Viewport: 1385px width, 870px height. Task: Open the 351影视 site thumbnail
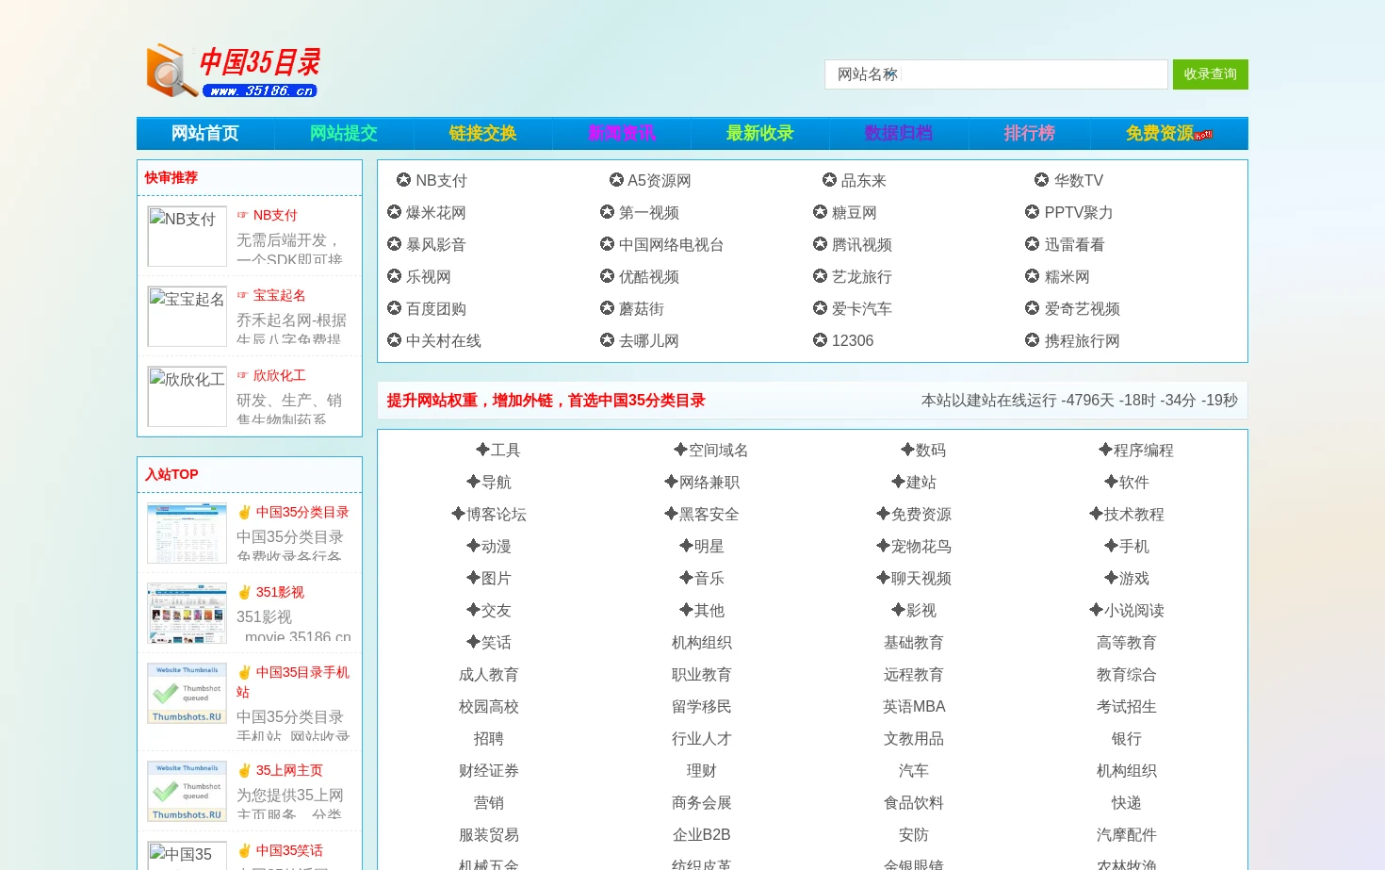coord(187,614)
